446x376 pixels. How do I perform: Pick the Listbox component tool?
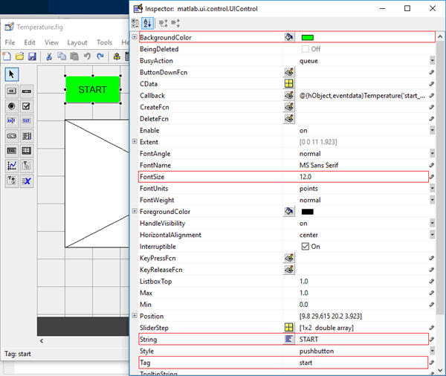[27, 136]
